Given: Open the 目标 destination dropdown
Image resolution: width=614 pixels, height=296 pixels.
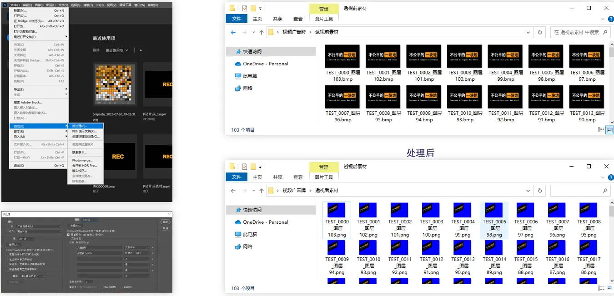Looking at the screenshot, I should (90, 220).
